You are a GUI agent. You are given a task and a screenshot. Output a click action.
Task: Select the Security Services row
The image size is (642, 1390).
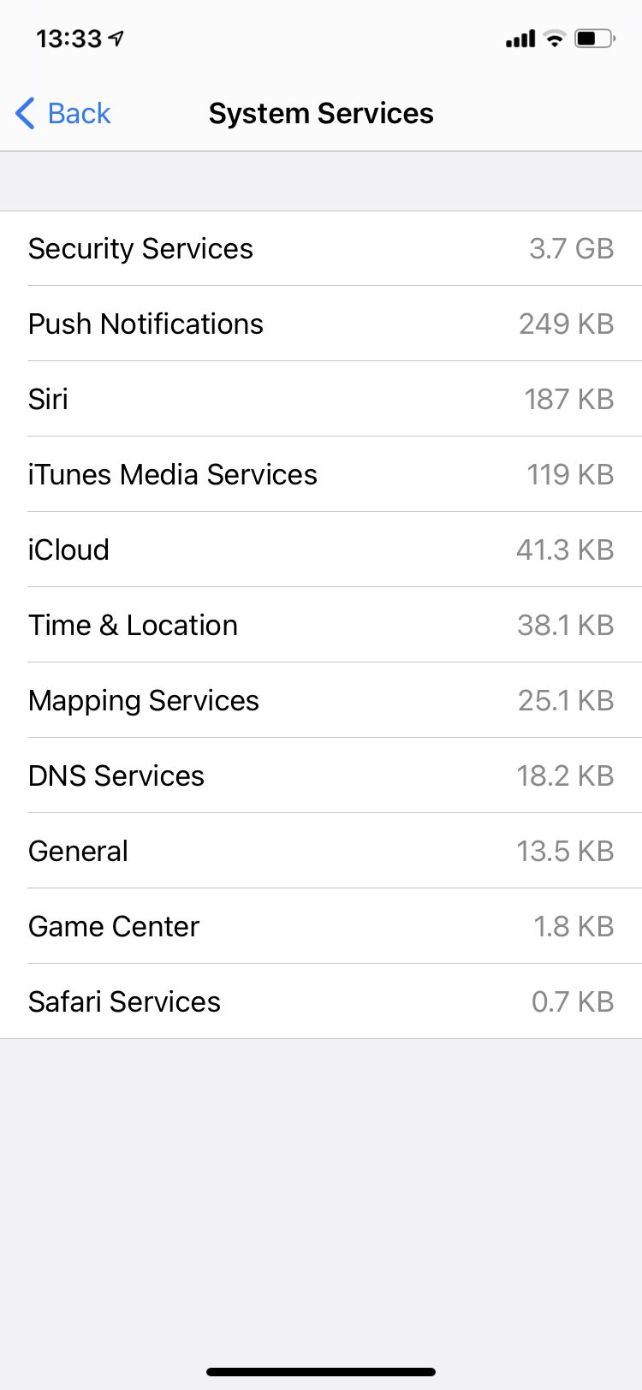[x=321, y=248]
